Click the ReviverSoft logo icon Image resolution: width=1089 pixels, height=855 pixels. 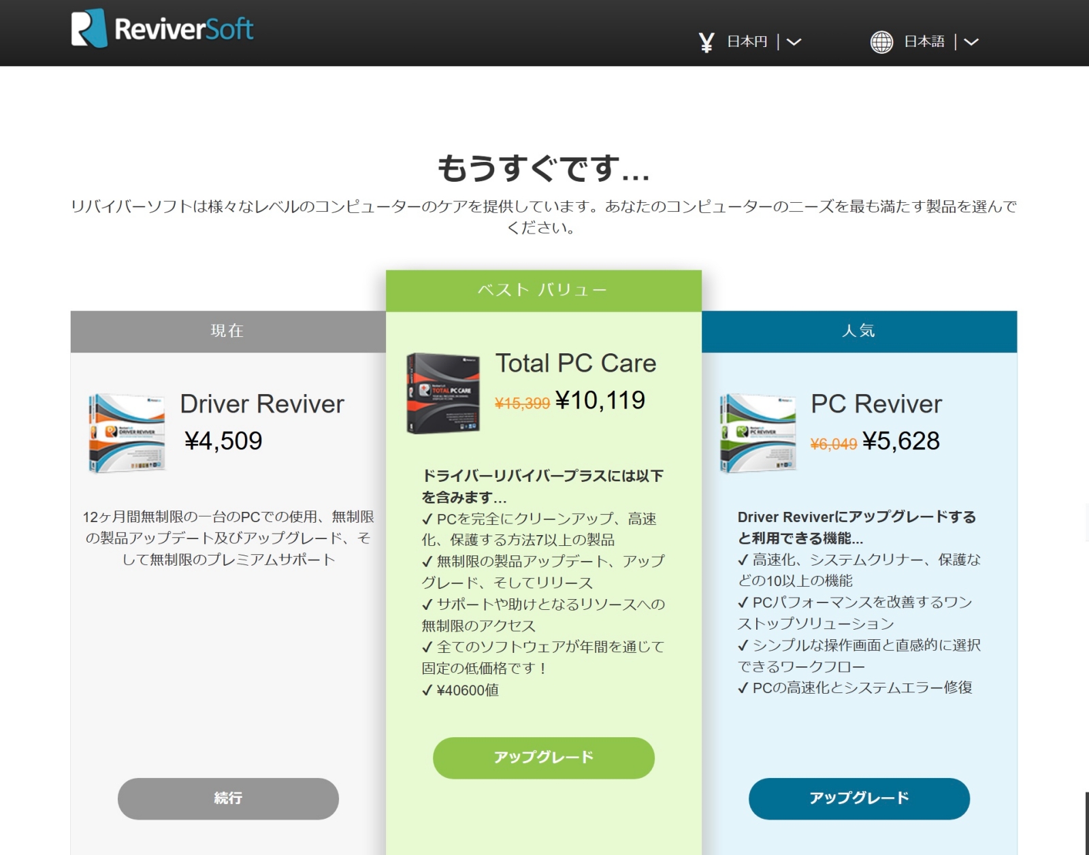tap(88, 27)
